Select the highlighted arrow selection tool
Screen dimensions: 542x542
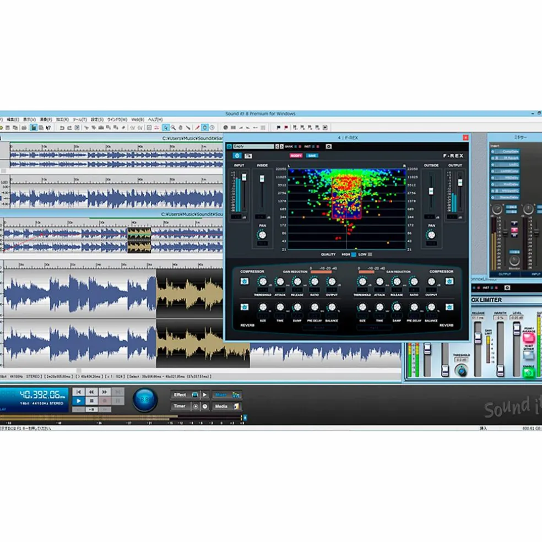click(x=166, y=128)
